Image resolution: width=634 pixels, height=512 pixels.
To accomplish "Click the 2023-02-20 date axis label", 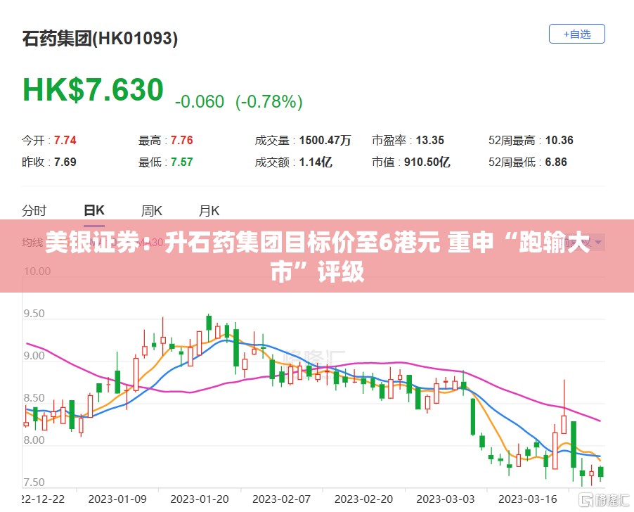I will 363,499.
